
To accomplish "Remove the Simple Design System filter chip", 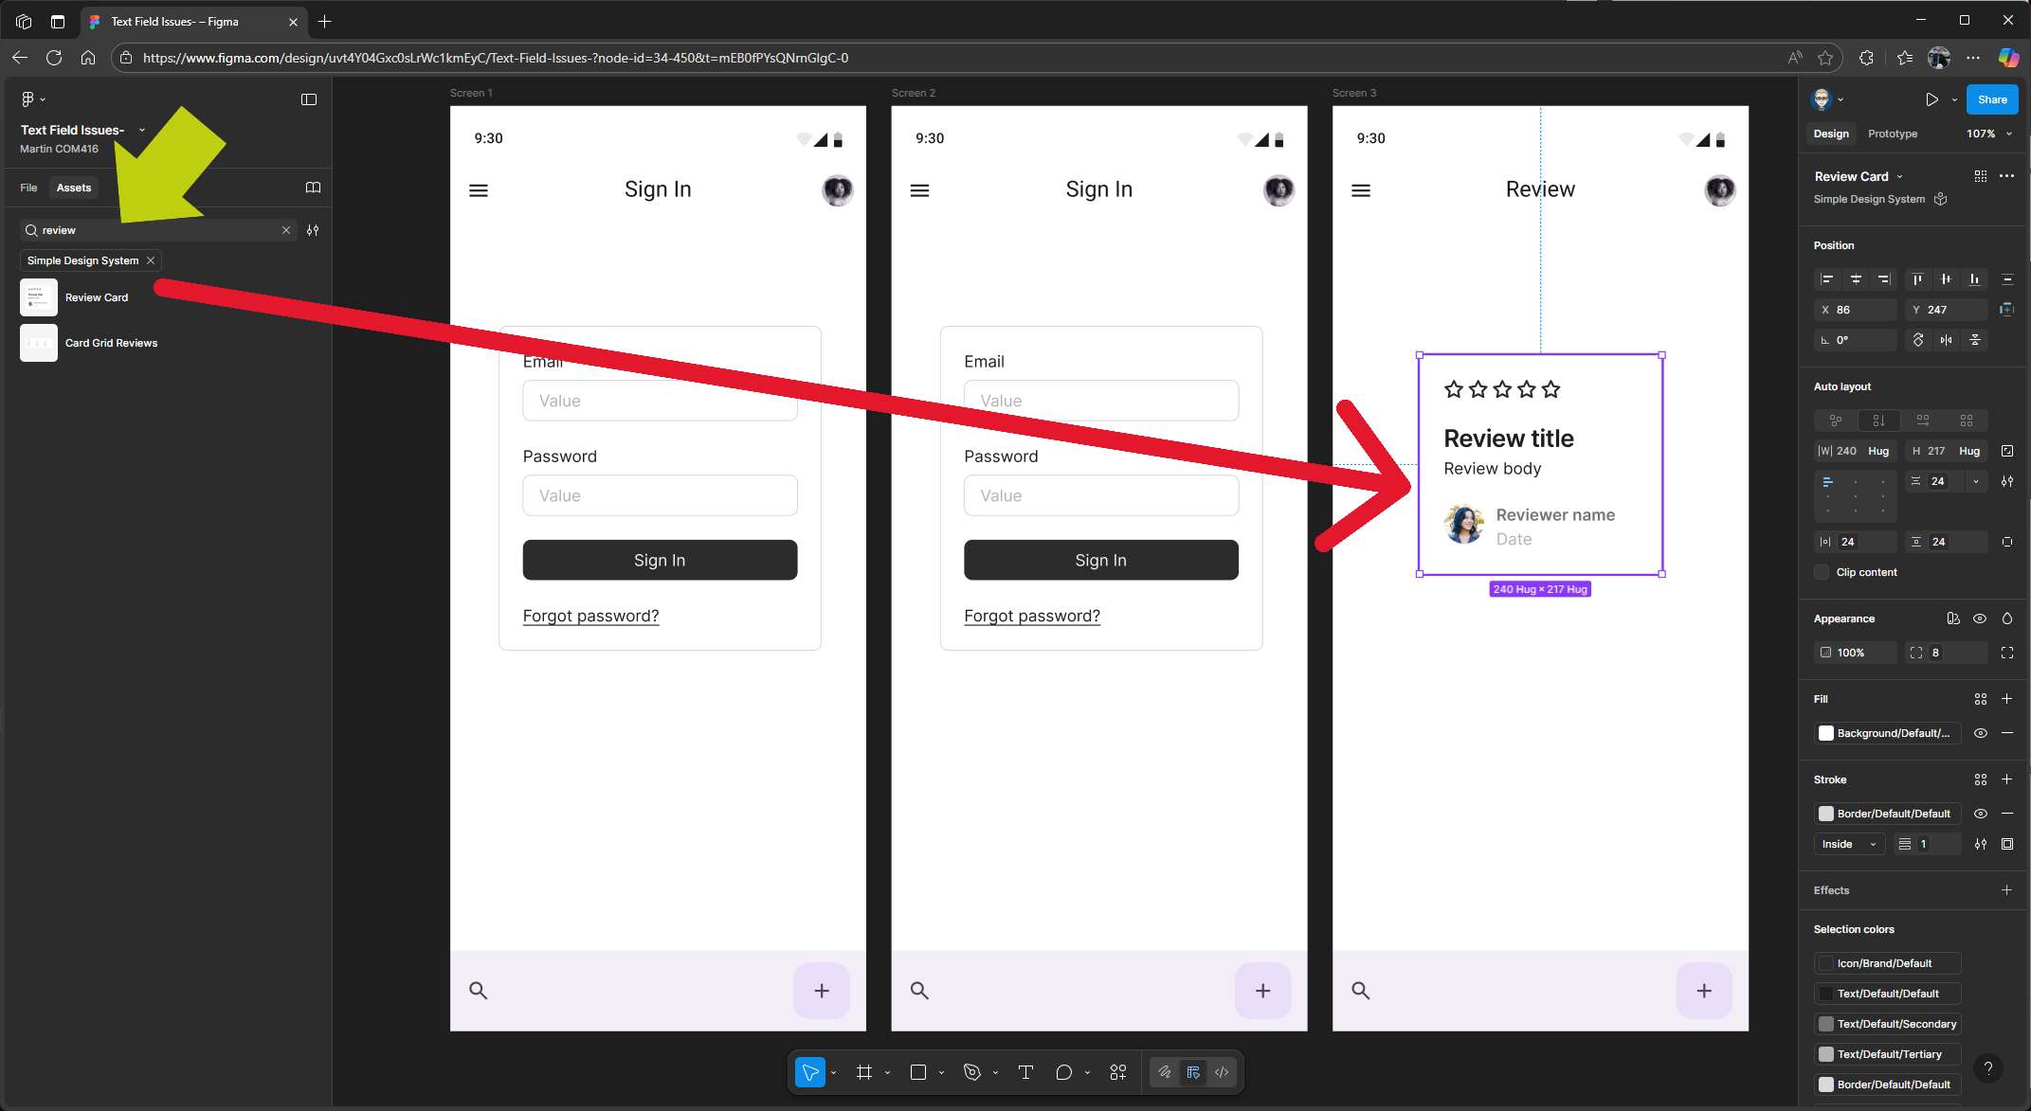I will (151, 260).
